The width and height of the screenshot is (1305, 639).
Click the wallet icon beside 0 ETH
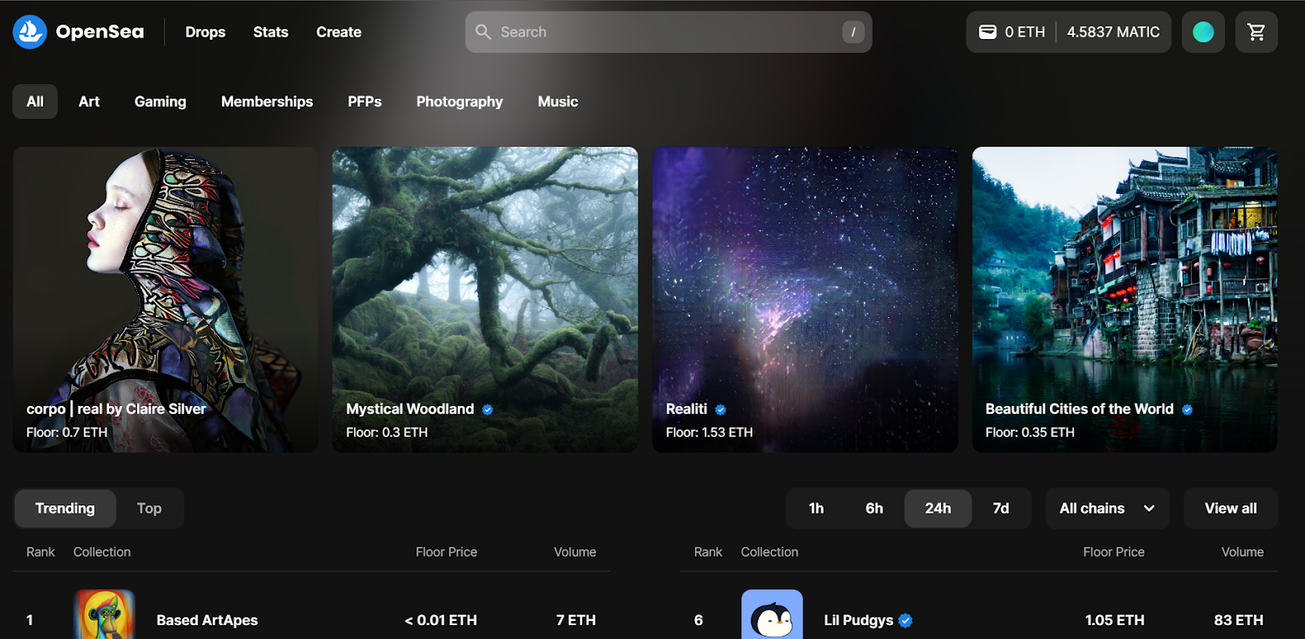tap(988, 33)
